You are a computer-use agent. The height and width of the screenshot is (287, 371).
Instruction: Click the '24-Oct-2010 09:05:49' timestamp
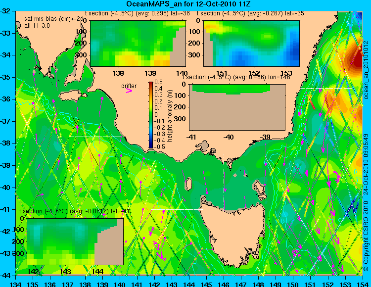366,164
